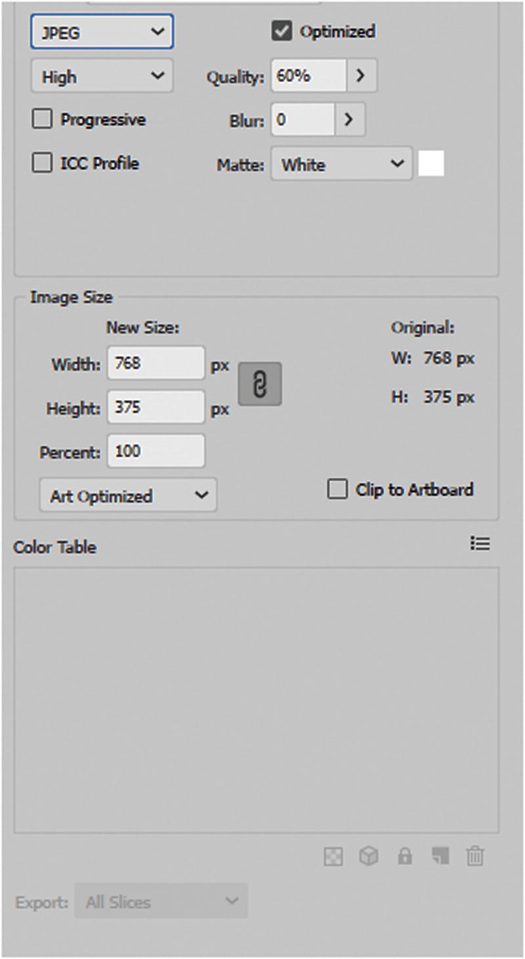525x959 pixels.
Task: Open the JPEG file format dropdown
Action: coord(102,32)
